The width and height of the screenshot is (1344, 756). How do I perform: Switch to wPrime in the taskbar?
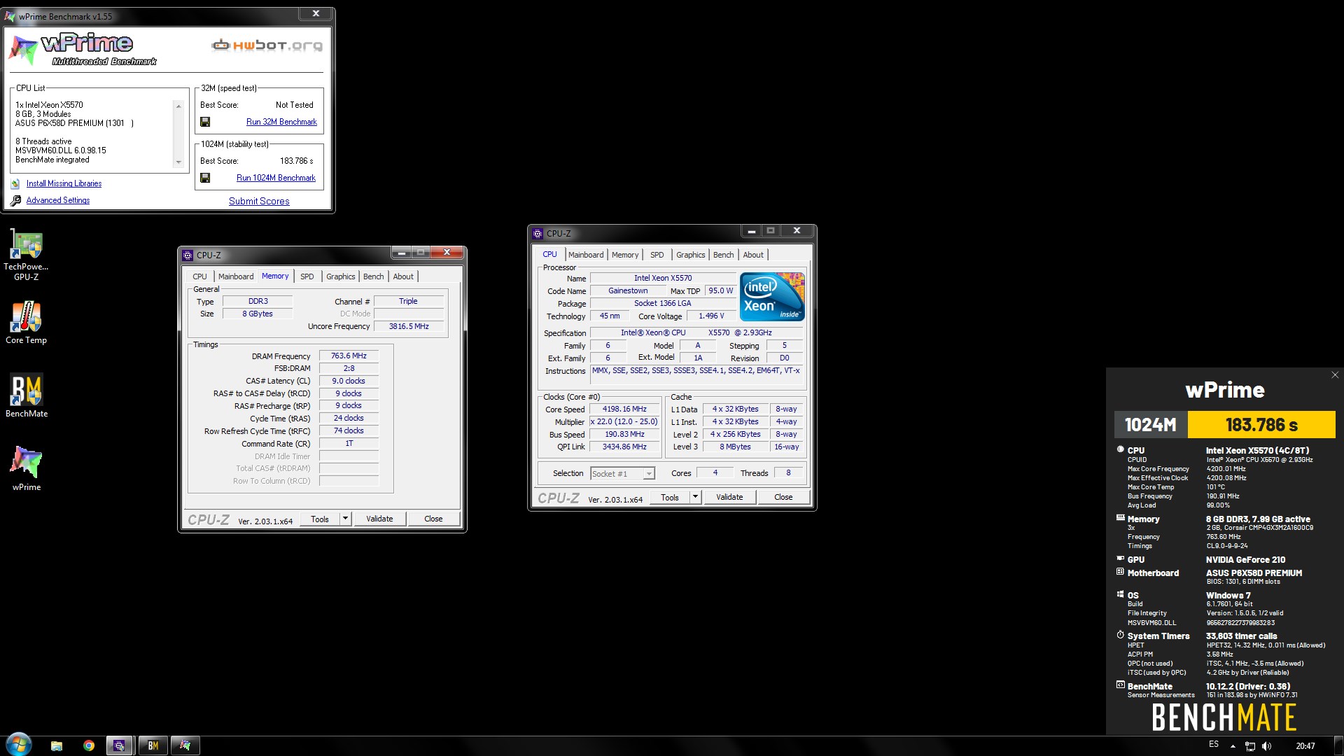coord(185,745)
